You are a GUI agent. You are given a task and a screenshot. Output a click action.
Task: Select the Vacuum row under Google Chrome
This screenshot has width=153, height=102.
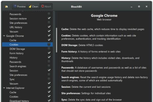[28, 84]
